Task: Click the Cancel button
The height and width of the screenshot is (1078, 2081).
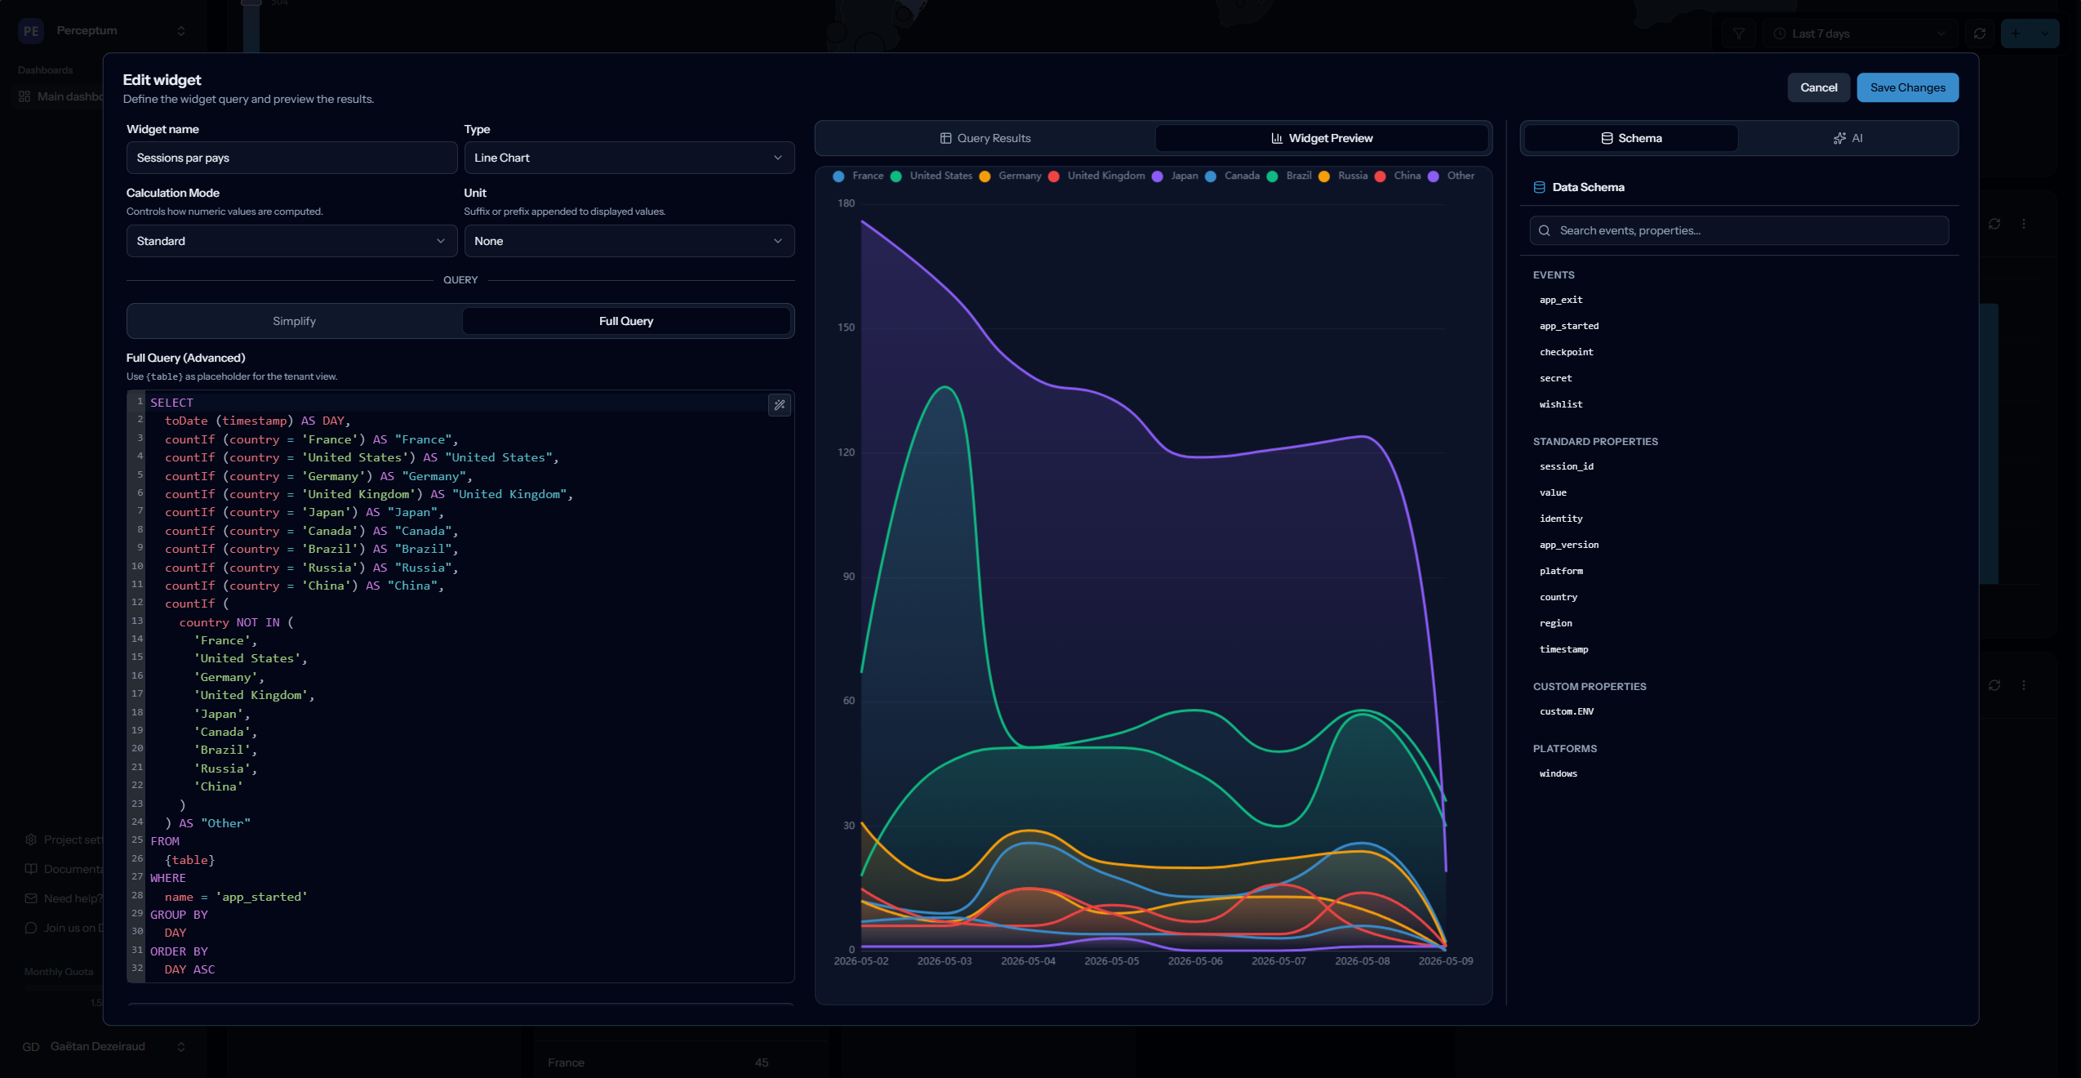Action: coord(1818,87)
